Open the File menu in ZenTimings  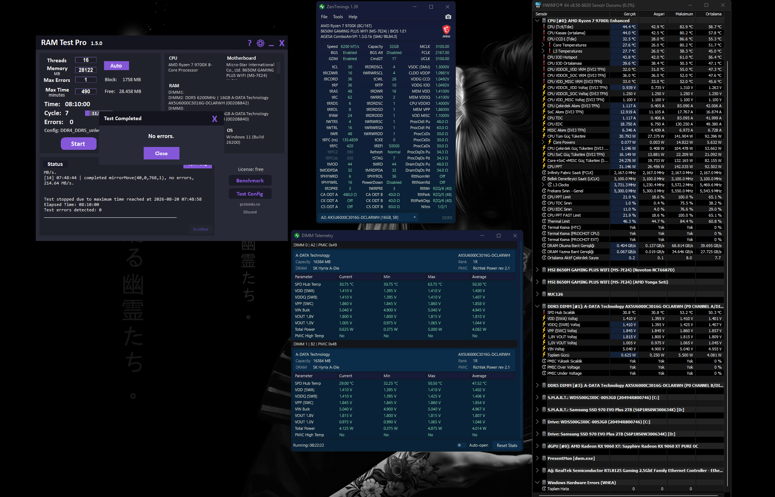[x=324, y=17]
